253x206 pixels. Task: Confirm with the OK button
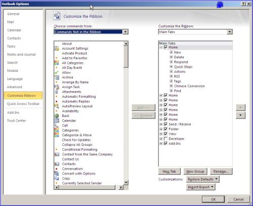pyautogui.click(x=214, y=199)
